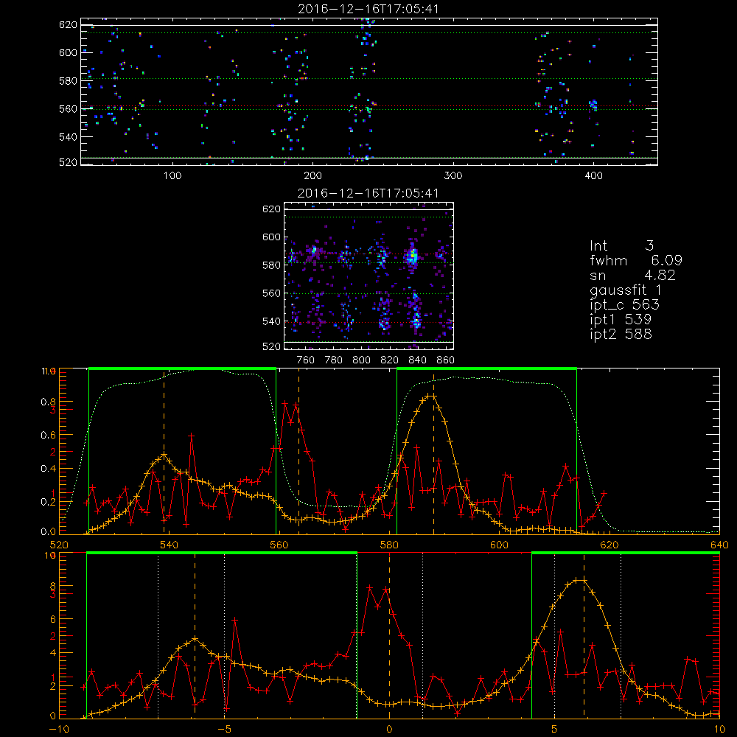Screen dimensions: 737x737
Task: Select the 'Int 3' readout
Action: click(621, 246)
